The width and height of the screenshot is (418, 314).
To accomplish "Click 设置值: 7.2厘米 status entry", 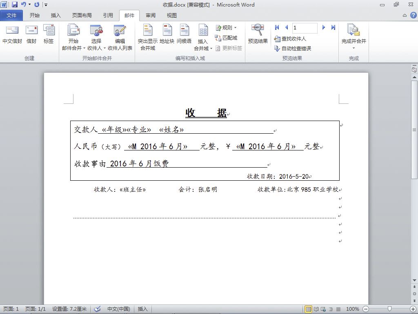I will (x=69, y=309).
